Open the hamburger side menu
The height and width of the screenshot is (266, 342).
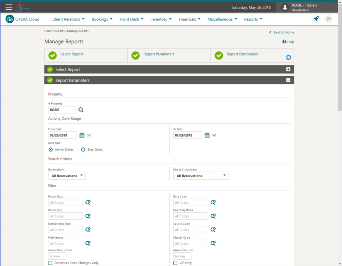point(9,7)
